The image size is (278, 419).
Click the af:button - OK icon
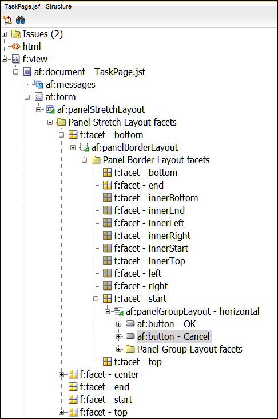tap(130, 324)
